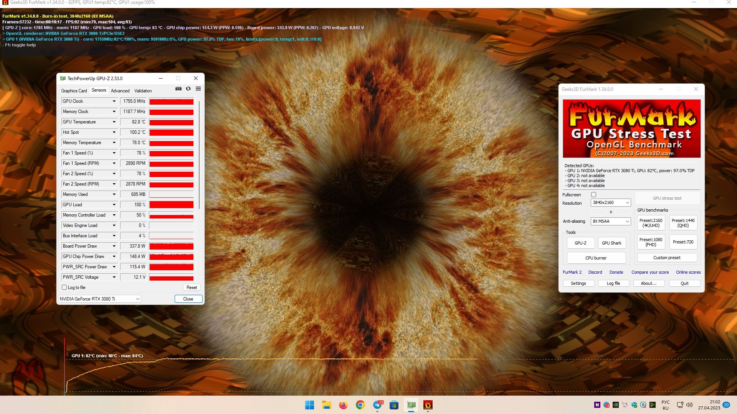Open the Validation tab
The height and width of the screenshot is (414, 737).
click(x=143, y=91)
